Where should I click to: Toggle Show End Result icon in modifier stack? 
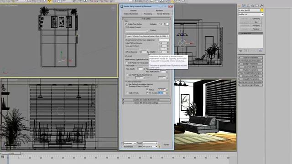tap(245, 51)
